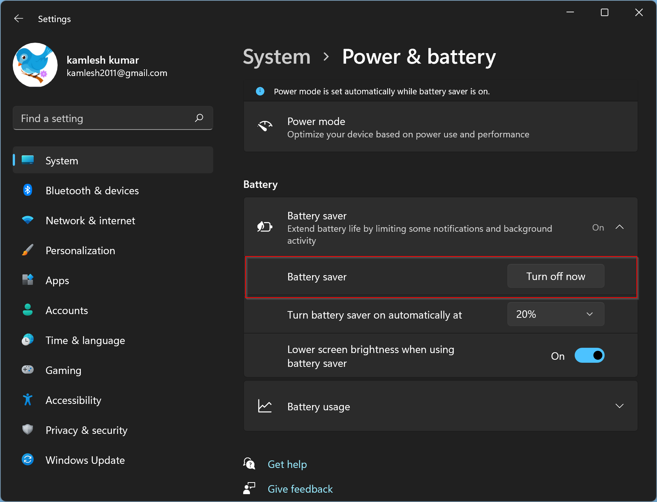Image resolution: width=657 pixels, height=502 pixels.
Task: Open the user profile picture
Action: [x=35, y=65]
